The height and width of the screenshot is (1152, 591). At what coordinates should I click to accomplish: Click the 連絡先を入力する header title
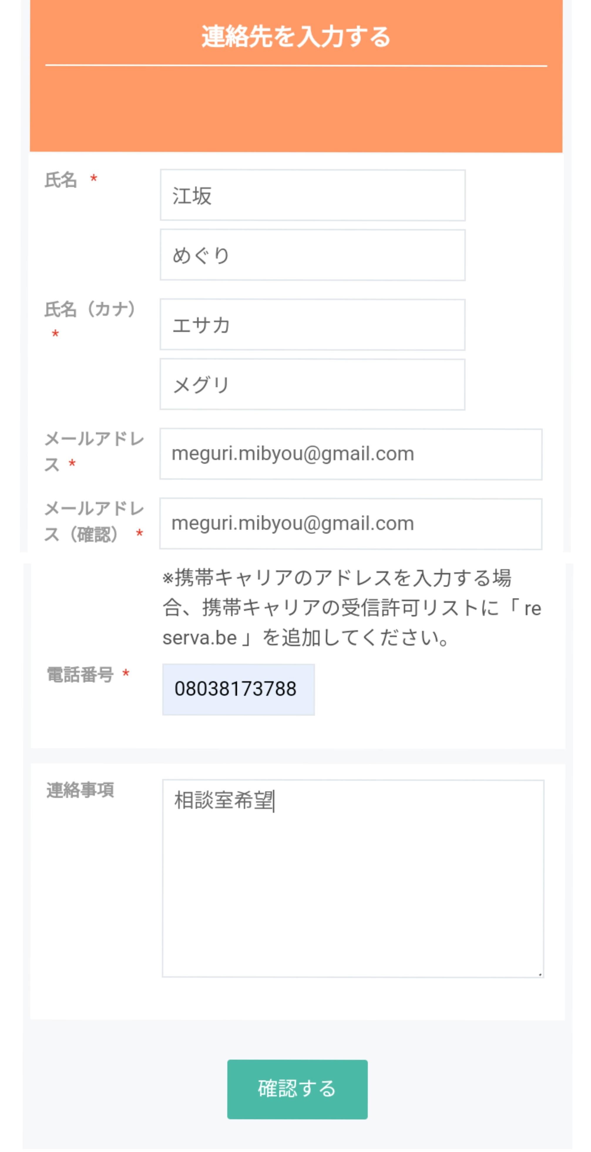pyautogui.click(x=296, y=37)
